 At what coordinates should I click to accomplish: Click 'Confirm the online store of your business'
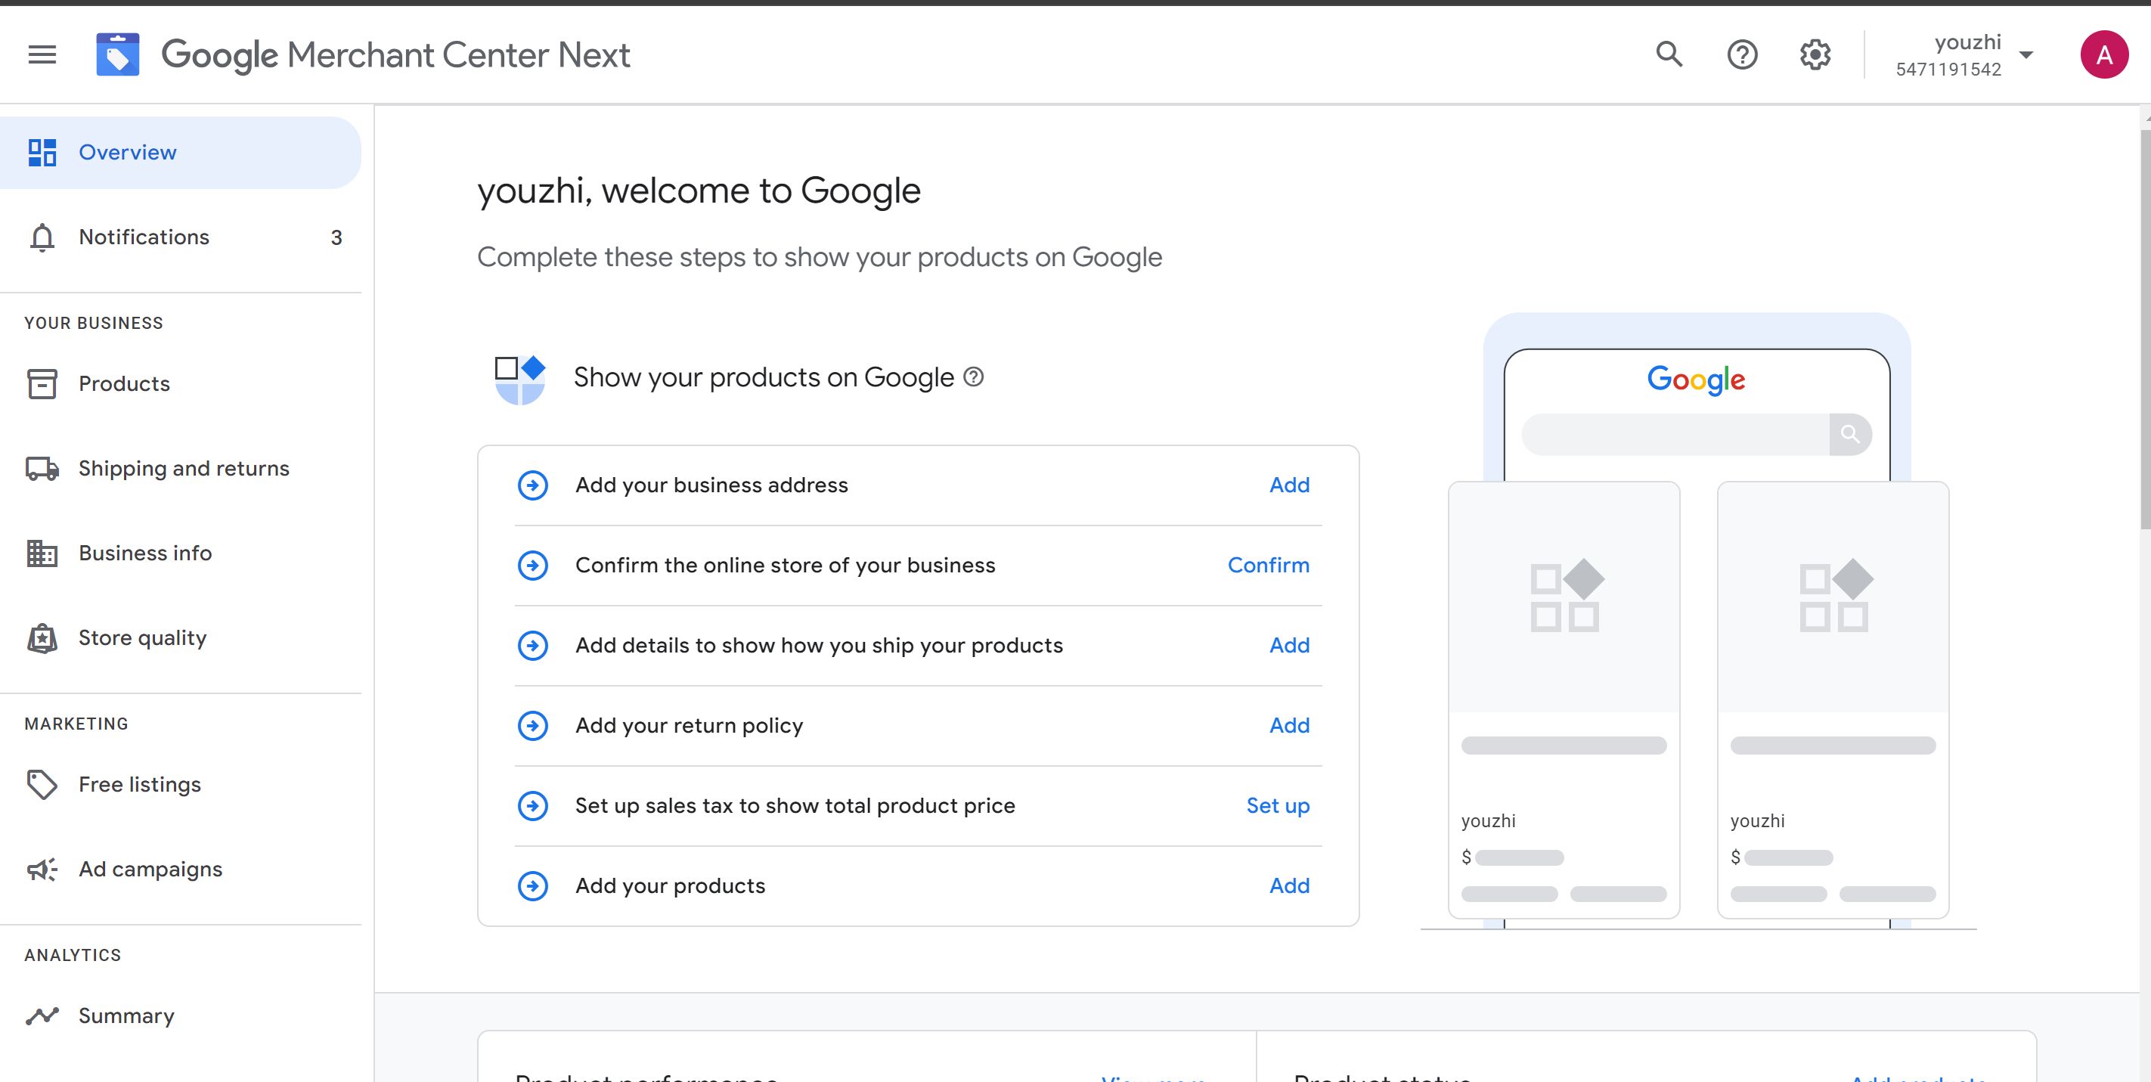pyautogui.click(x=785, y=566)
